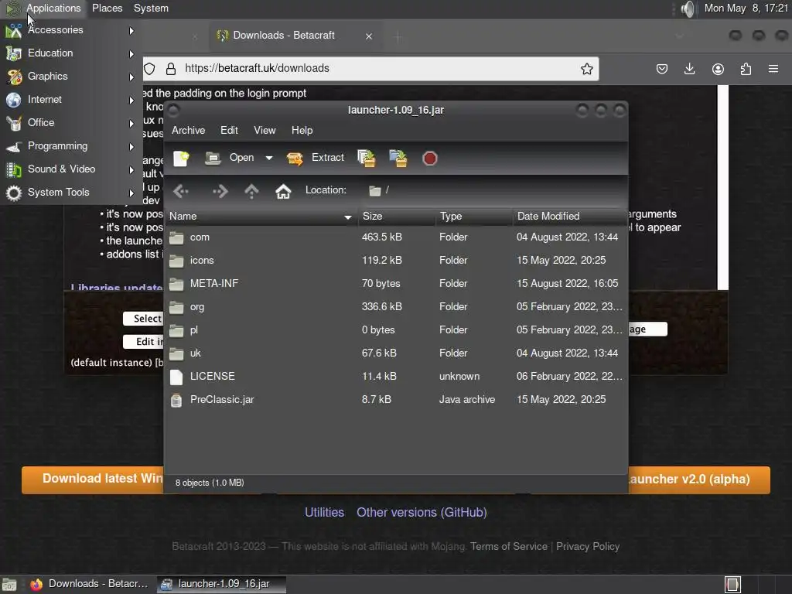792x594 pixels.
Task: Click Download latest Windows orange button
Action: click(93, 480)
